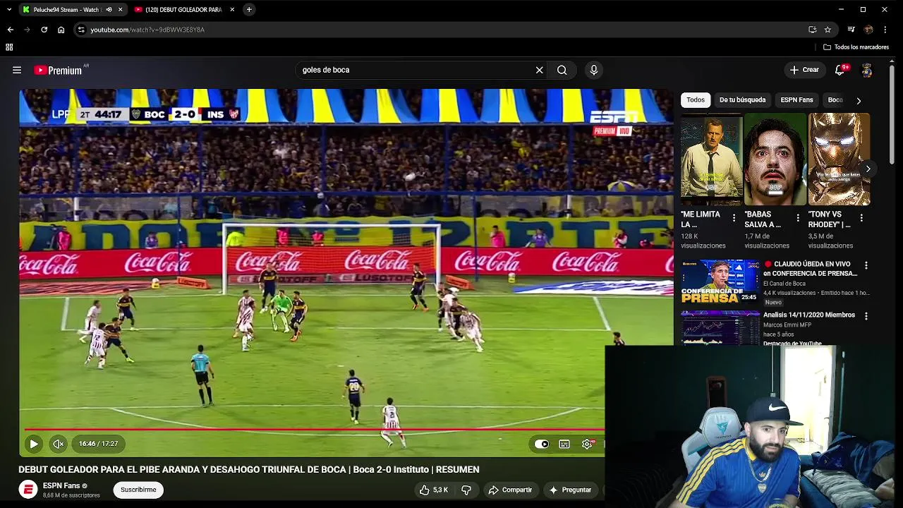Reload the YouTube page
This screenshot has width=903, height=508.
[x=44, y=30]
